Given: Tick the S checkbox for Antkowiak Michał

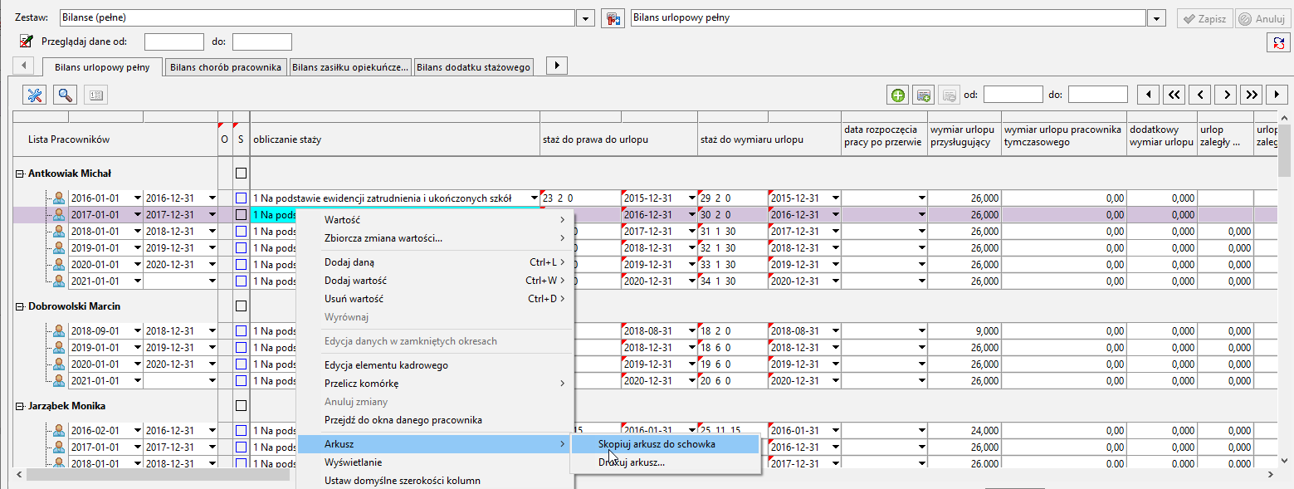Looking at the screenshot, I should click(x=241, y=174).
